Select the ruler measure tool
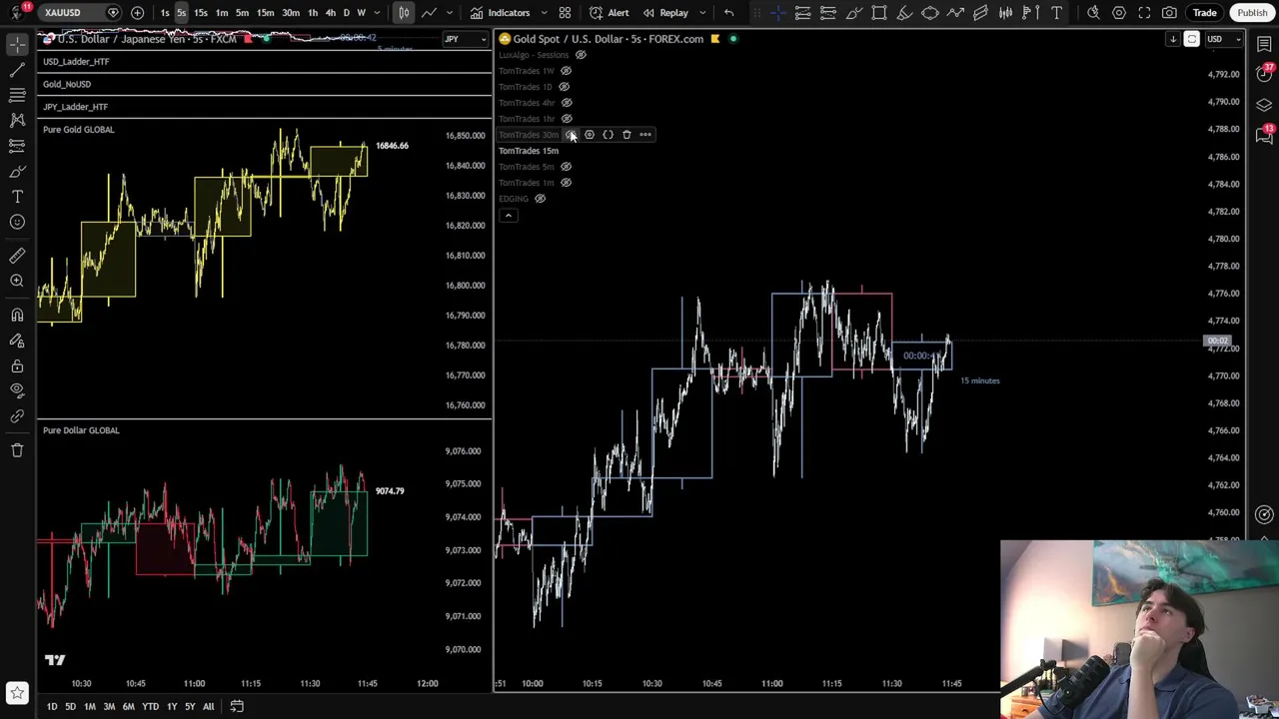1279x719 pixels. [17, 257]
